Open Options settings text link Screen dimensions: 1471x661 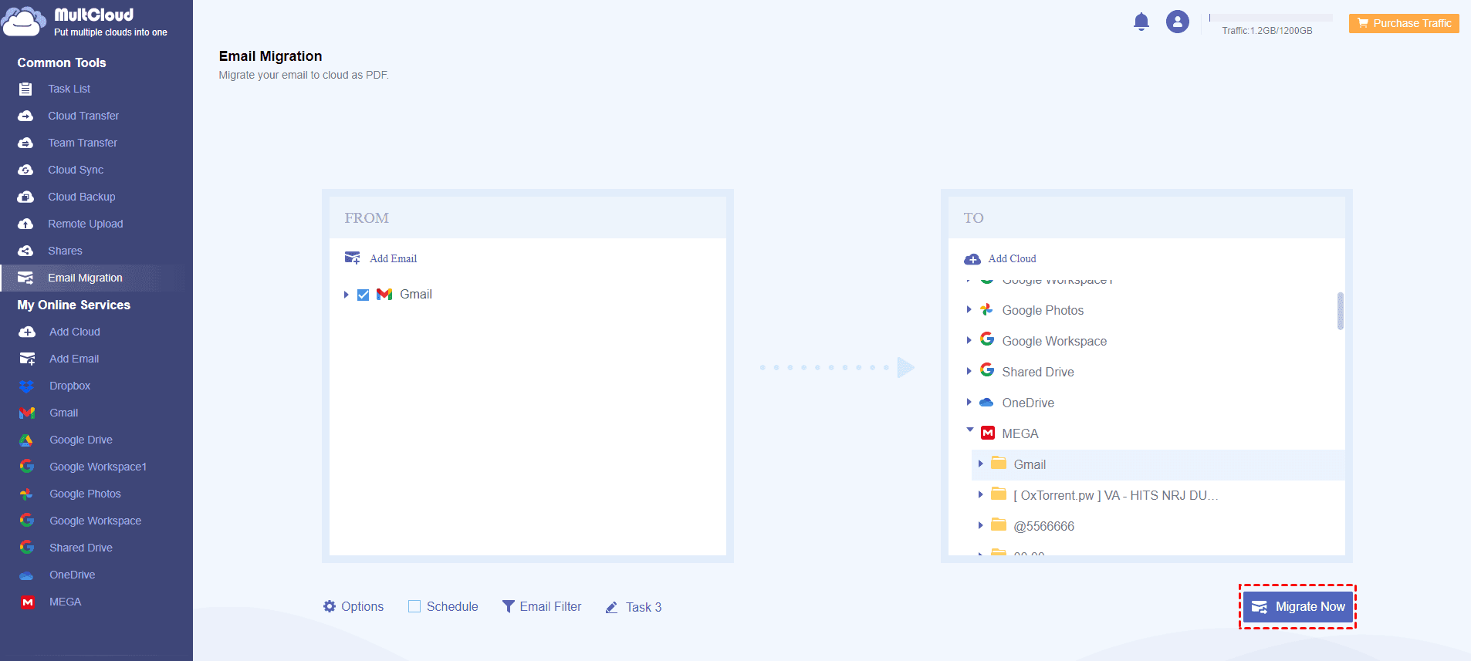point(363,606)
